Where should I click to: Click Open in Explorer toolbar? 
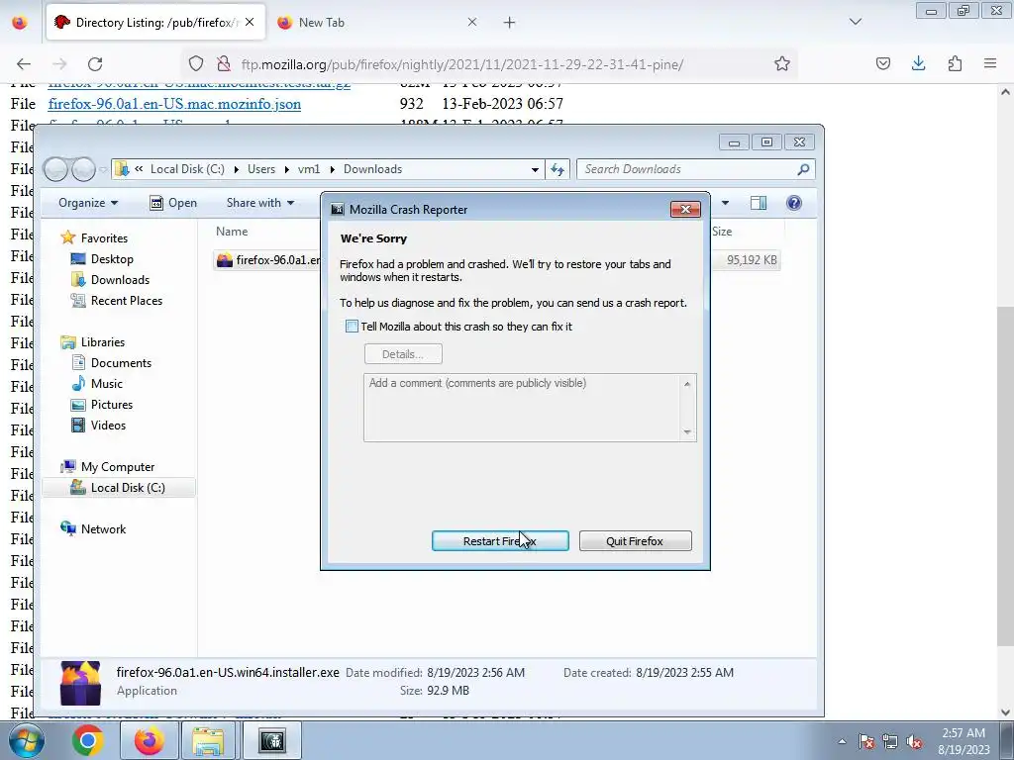pos(173,203)
